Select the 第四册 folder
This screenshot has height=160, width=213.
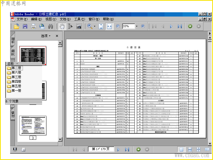14,82
